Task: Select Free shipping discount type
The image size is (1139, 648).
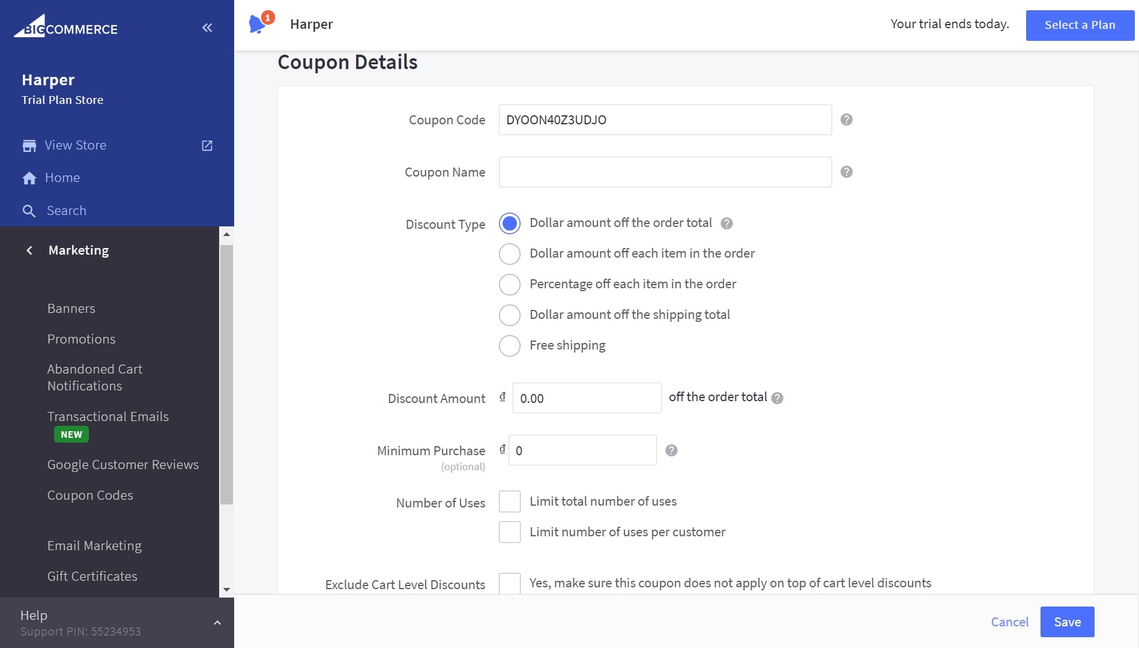Action: (510, 346)
